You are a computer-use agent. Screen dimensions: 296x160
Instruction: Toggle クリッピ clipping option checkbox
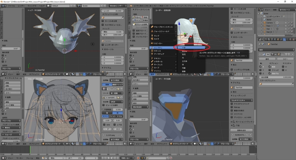(270, 70)
